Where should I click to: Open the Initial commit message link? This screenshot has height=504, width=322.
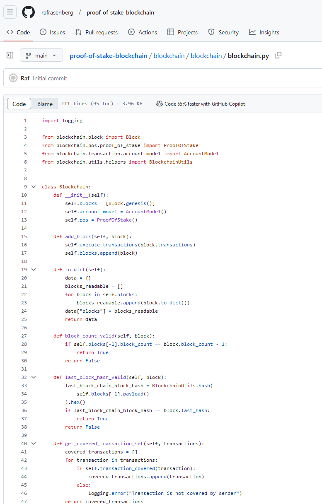click(50, 78)
